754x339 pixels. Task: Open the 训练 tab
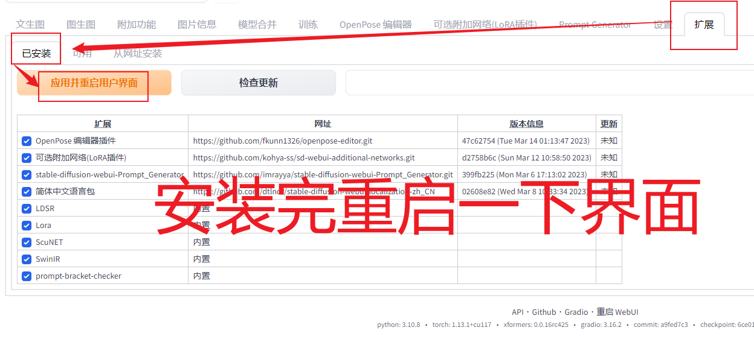pos(308,25)
